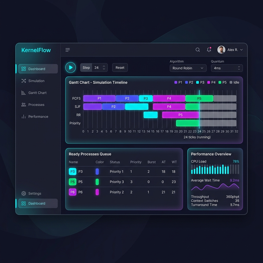This screenshot has width=263, height=263.
Task: Click the Simulation shuffle icon
Action: pyautogui.click(x=24, y=81)
